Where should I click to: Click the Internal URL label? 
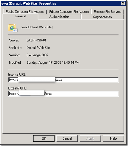17,75
